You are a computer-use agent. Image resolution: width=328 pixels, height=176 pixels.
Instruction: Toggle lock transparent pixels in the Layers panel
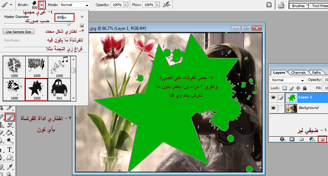tap(285, 88)
